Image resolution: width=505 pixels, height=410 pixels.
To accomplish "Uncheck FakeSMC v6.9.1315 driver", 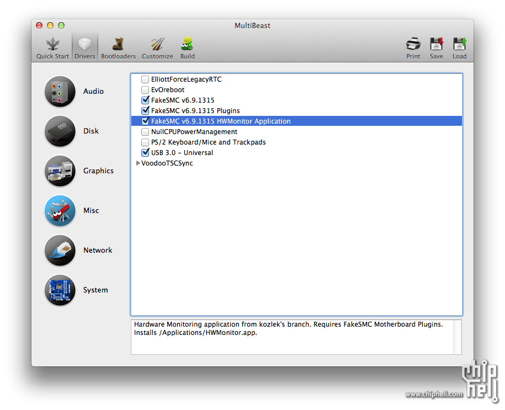I will click(145, 100).
